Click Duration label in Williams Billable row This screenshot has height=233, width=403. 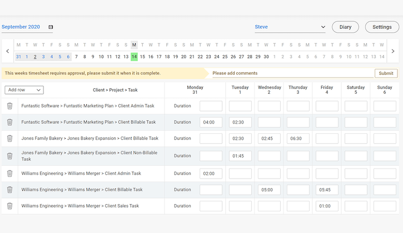182,190
